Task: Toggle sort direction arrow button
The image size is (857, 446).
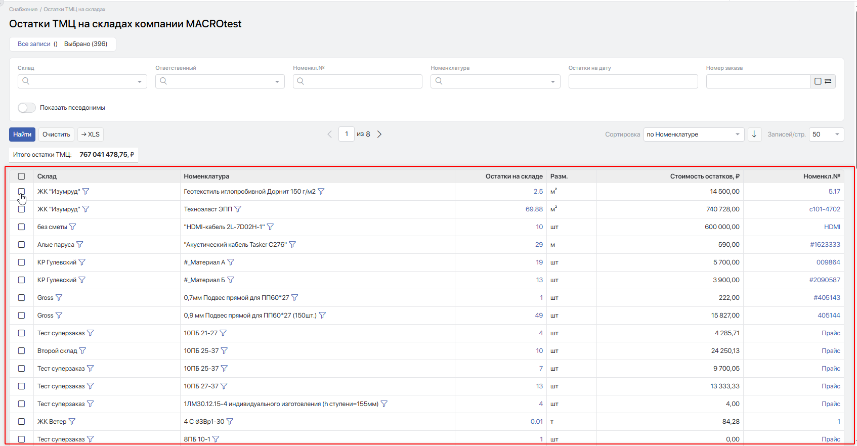Action: pos(754,135)
